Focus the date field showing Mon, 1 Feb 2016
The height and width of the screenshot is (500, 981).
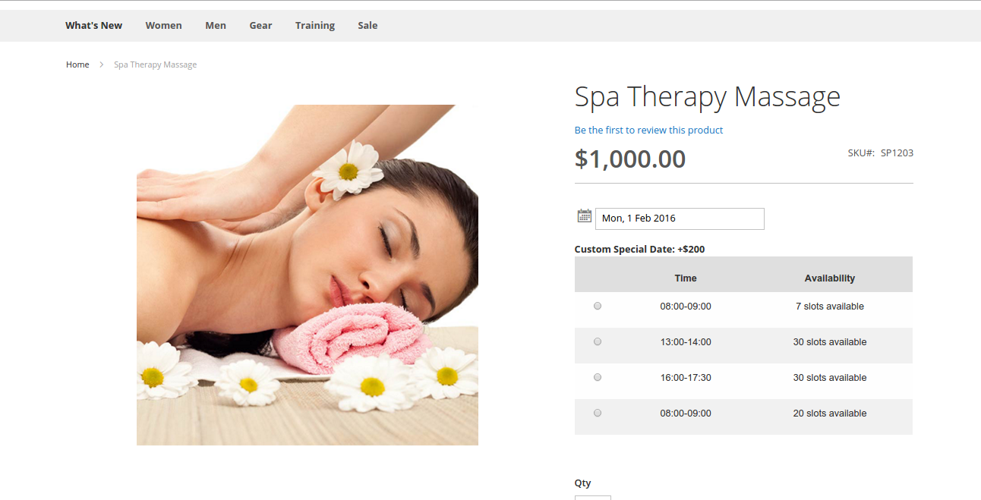point(680,219)
